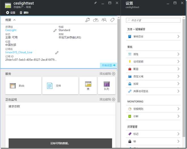The image size is (187, 149).
Task: Open the InnovSYS_Cloud_Live subscription link
Action: click(x=19, y=52)
